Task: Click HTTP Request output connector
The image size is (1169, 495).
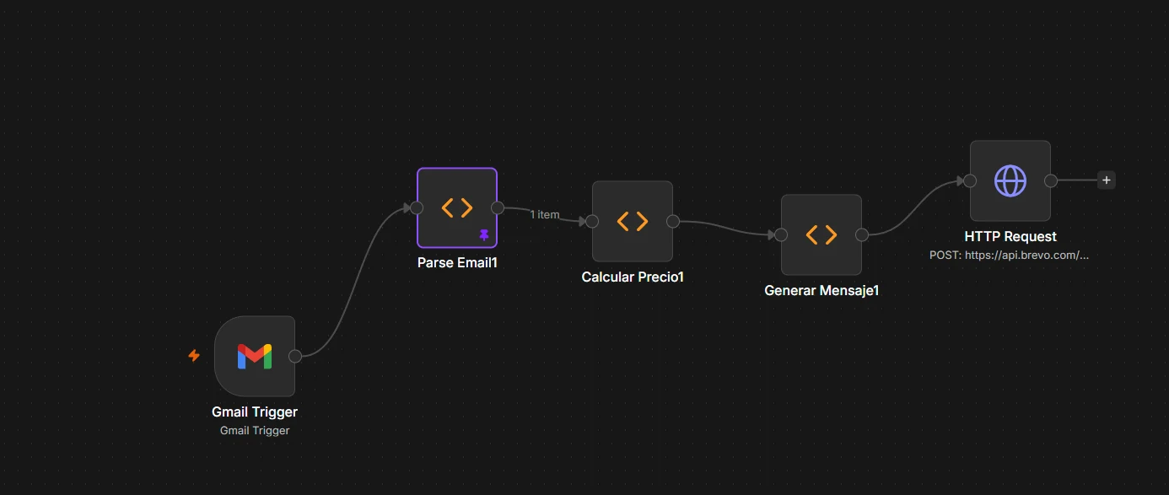Action: coord(1051,180)
